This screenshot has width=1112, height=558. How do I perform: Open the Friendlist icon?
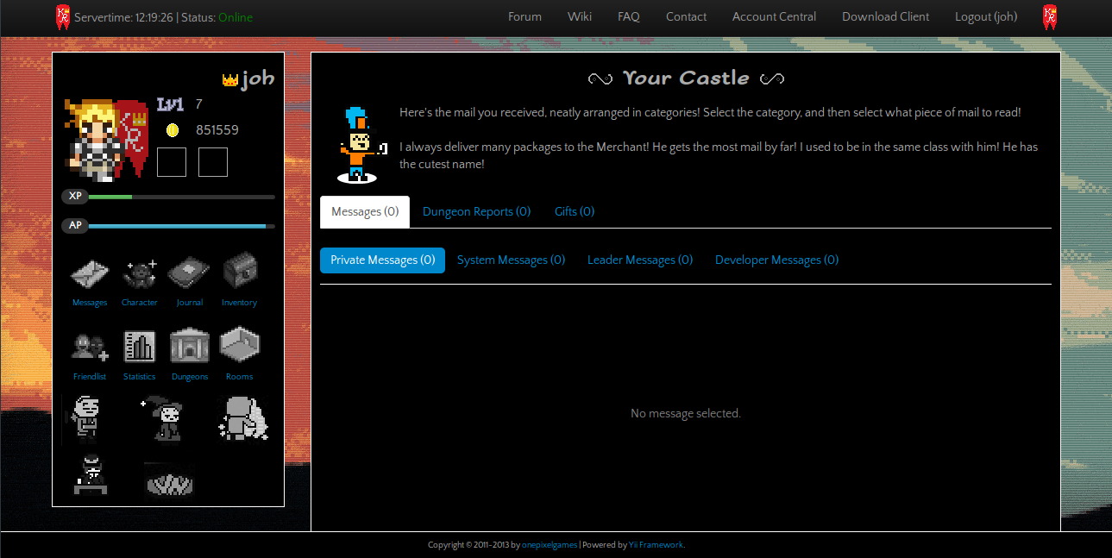click(90, 347)
